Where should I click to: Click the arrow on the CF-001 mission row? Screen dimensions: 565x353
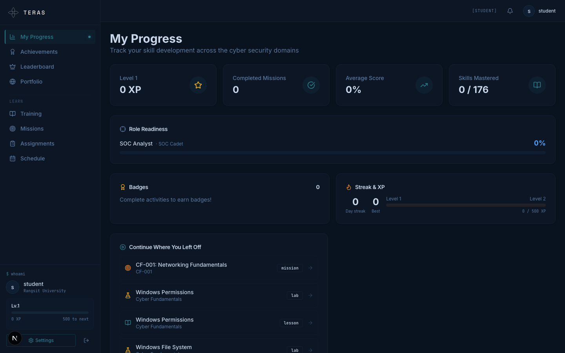[310, 268]
